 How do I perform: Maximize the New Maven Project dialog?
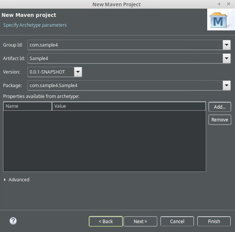tap(219, 4)
